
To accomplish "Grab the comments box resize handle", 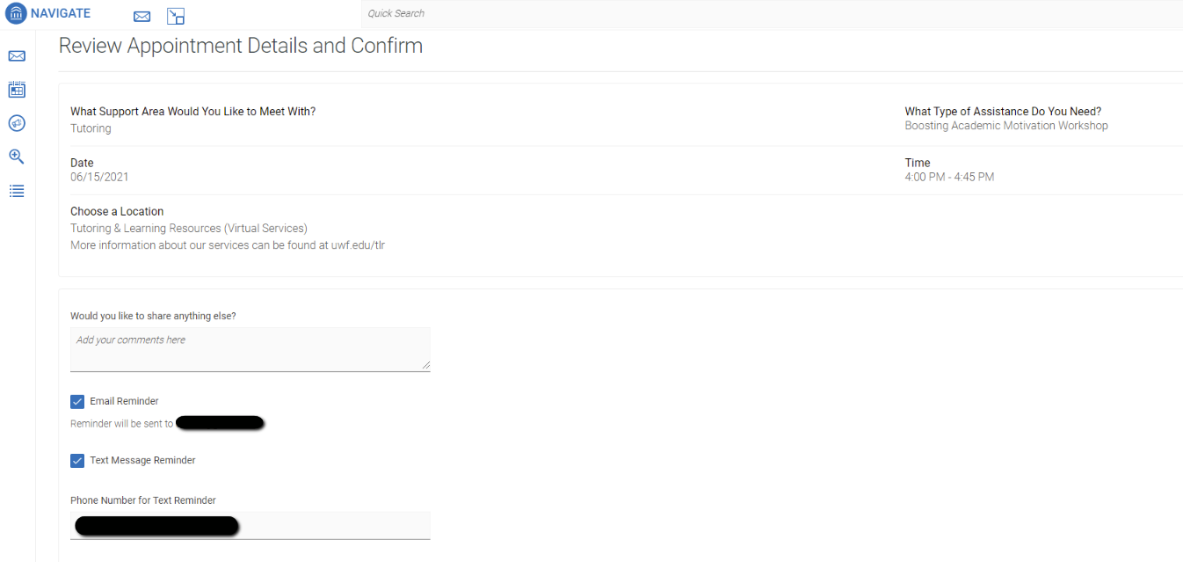I will tap(426, 365).
